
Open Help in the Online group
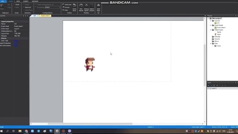click(x=65, y=10)
